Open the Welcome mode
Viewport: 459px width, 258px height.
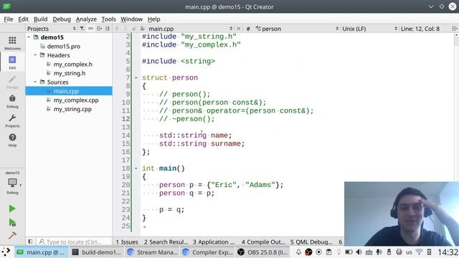click(x=12, y=43)
